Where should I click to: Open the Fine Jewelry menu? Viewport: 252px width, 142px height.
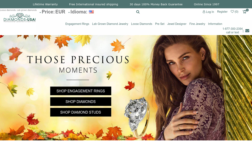coord(197,24)
